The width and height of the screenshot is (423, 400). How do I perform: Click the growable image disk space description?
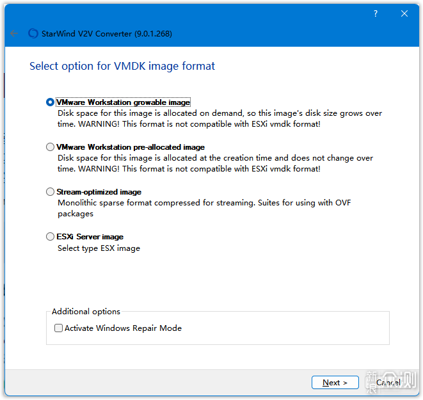220,118
